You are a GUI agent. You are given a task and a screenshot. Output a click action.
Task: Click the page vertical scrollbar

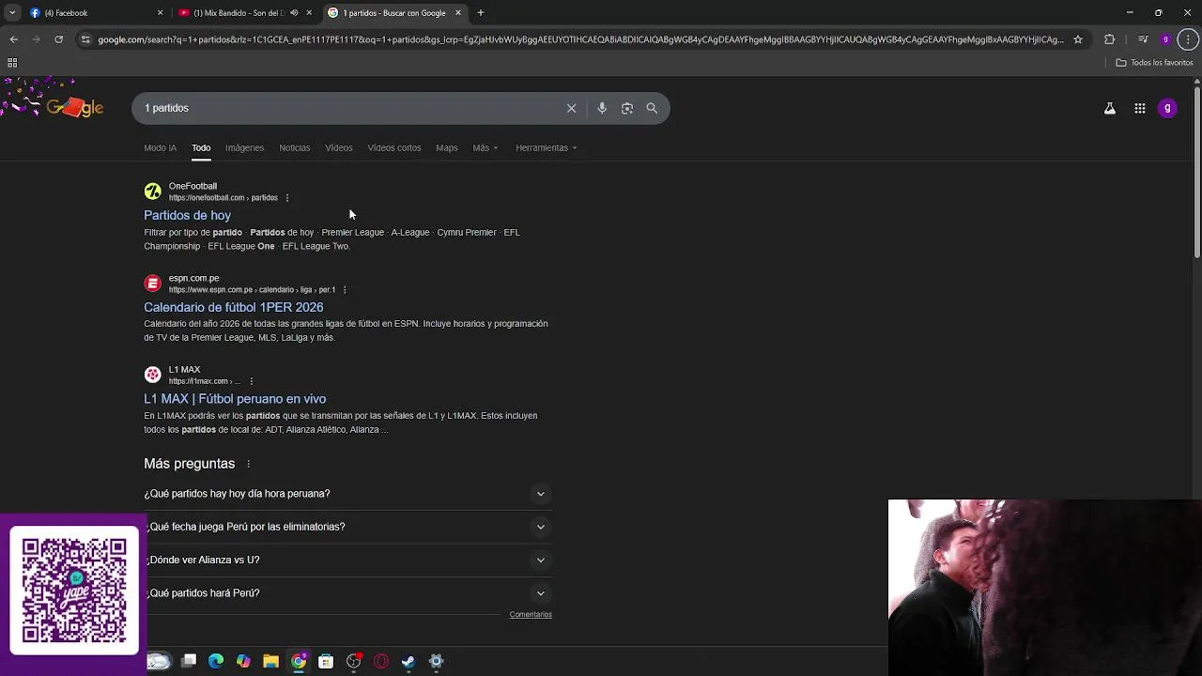[1196, 174]
